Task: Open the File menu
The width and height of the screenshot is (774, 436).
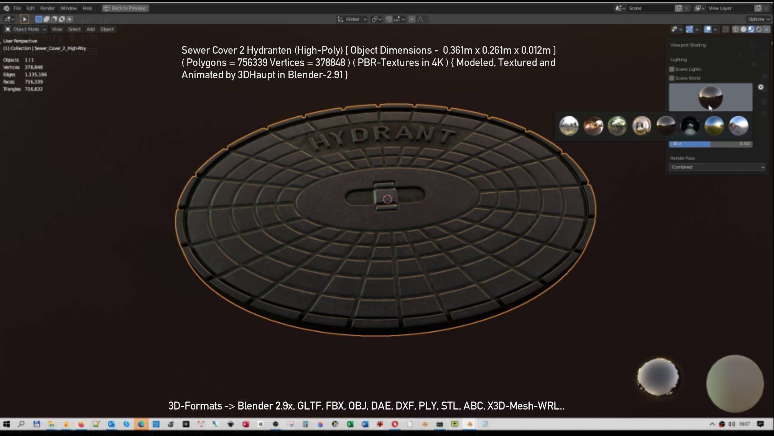Action: click(x=17, y=8)
